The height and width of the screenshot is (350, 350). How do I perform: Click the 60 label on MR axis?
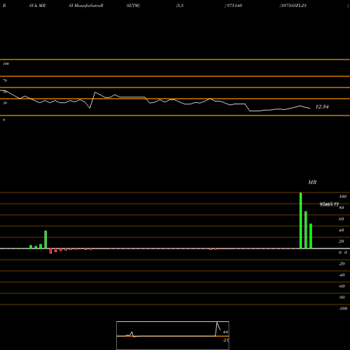(341, 219)
